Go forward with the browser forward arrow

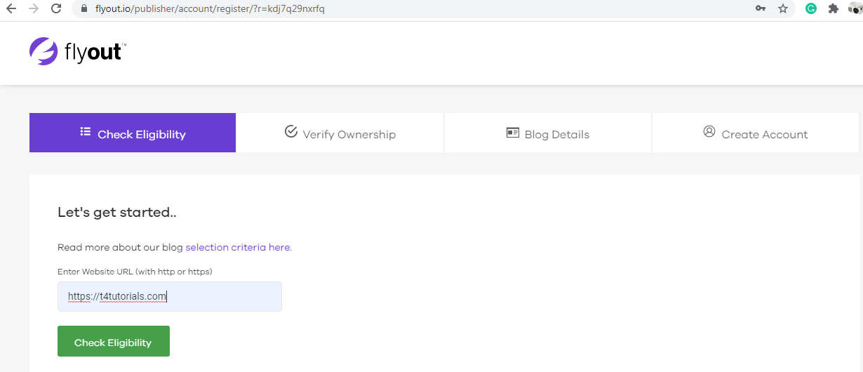pos(33,9)
